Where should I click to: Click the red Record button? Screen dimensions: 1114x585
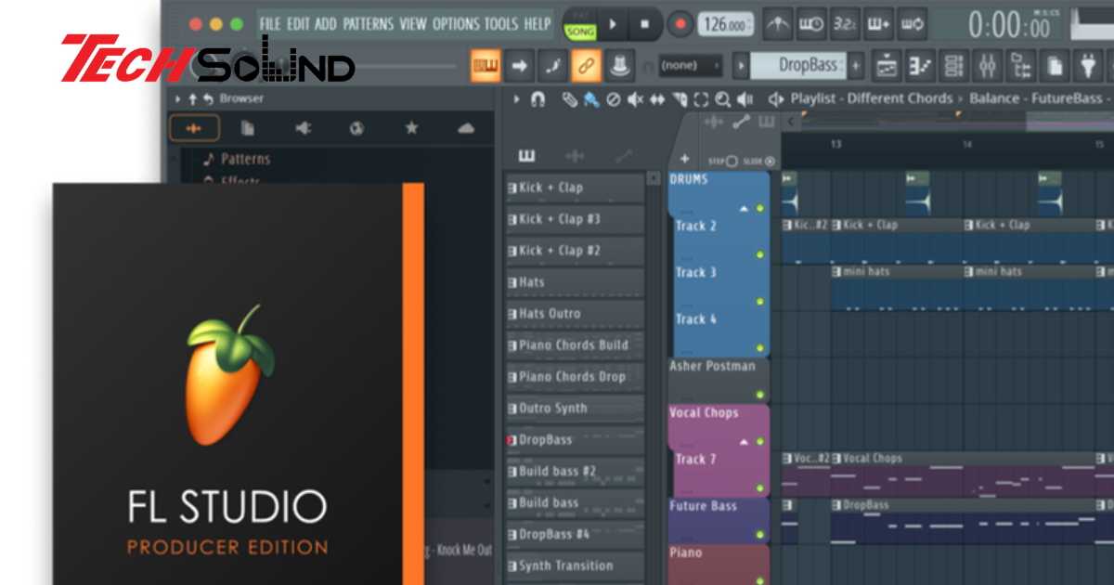(x=680, y=24)
